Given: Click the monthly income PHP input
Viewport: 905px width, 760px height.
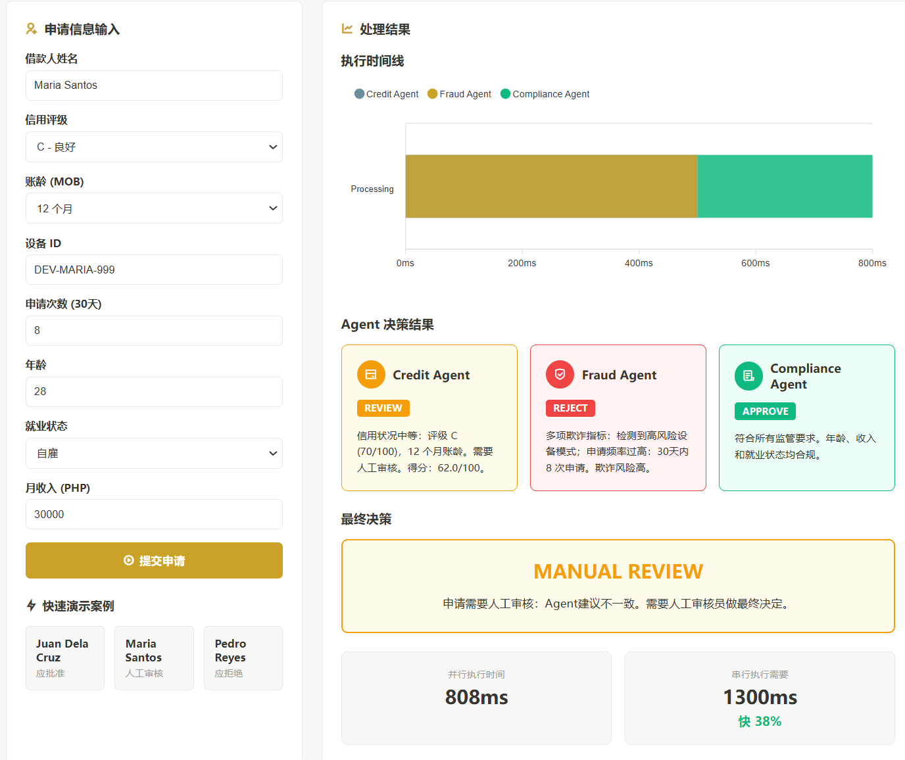Looking at the screenshot, I should [x=154, y=514].
